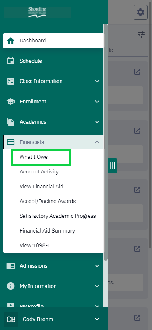Click the sidebar panel handle button
This screenshot has height=330, width=152.
[x=113, y=166]
